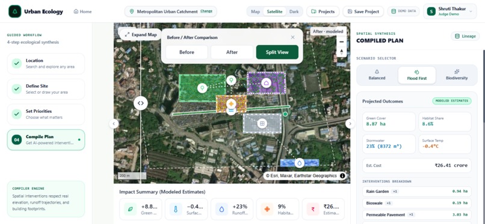Click the green dot endpoint on bioswale line
This screenshot has width=485, height=224.
point(285,114)
